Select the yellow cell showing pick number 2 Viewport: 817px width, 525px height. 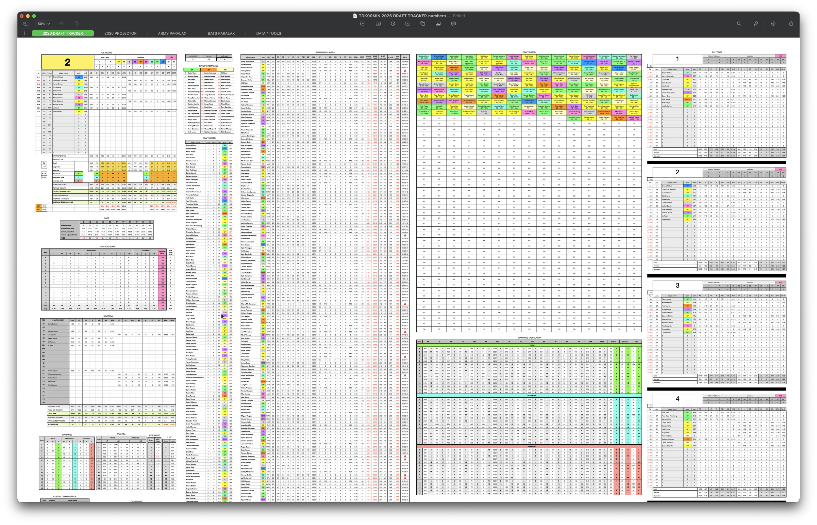(68, 62)
